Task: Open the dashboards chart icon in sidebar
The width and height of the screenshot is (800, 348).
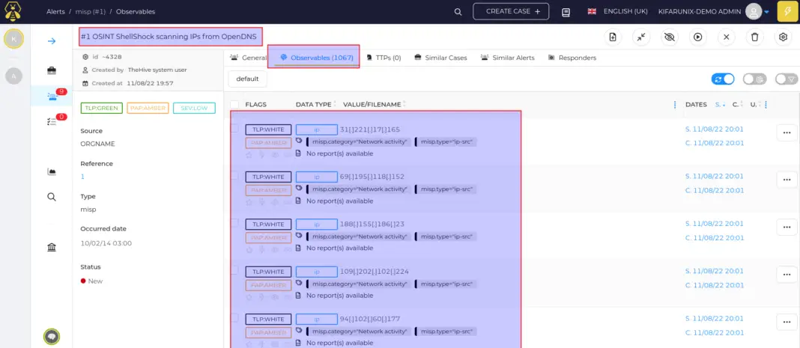Action: 52,171
